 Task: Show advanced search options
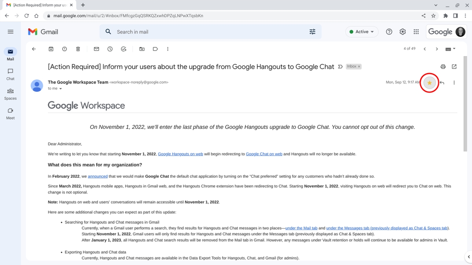(312, 31)
